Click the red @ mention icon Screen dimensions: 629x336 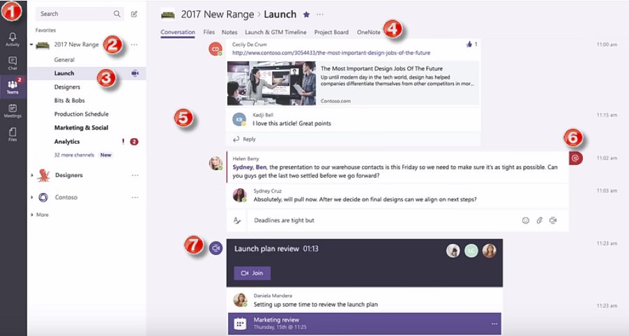pyautogui.click(x=575, y=158)
